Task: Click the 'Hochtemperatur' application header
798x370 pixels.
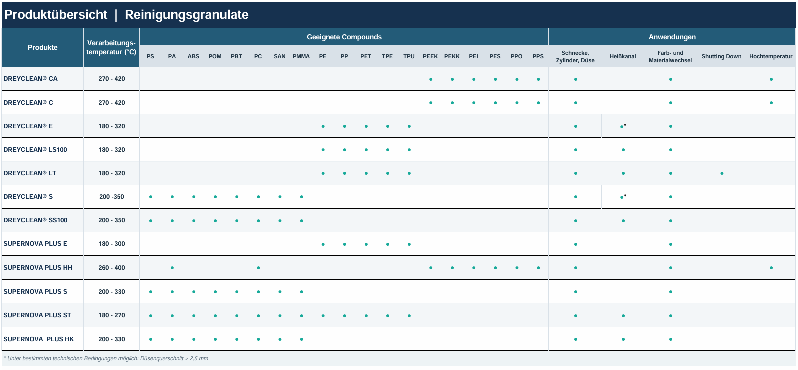Action: click(x=771, y=56)
